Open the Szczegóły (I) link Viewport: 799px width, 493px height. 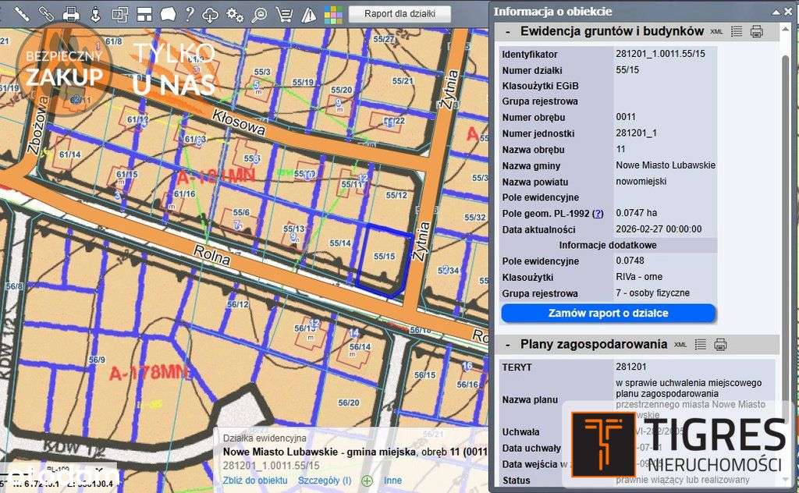coord(325,481)
